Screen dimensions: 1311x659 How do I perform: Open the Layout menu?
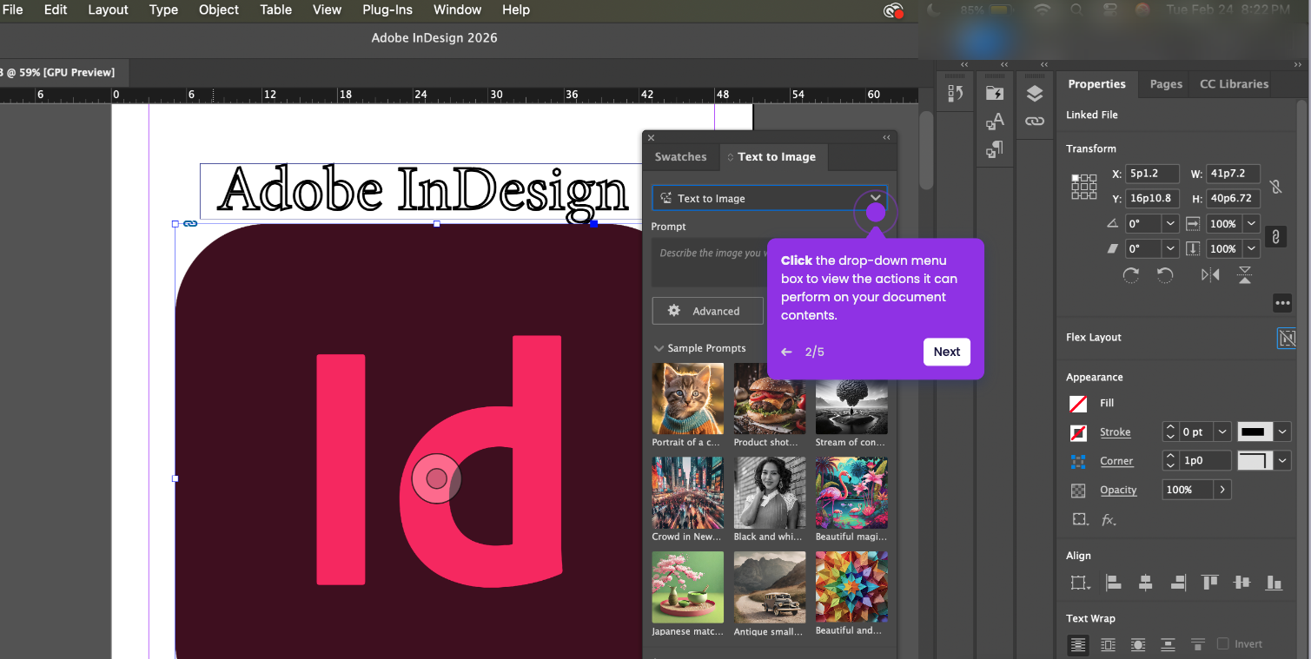108,10
